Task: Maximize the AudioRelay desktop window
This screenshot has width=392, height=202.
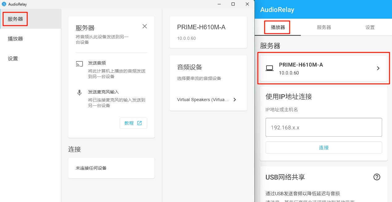Action: (x=233, y=4)
